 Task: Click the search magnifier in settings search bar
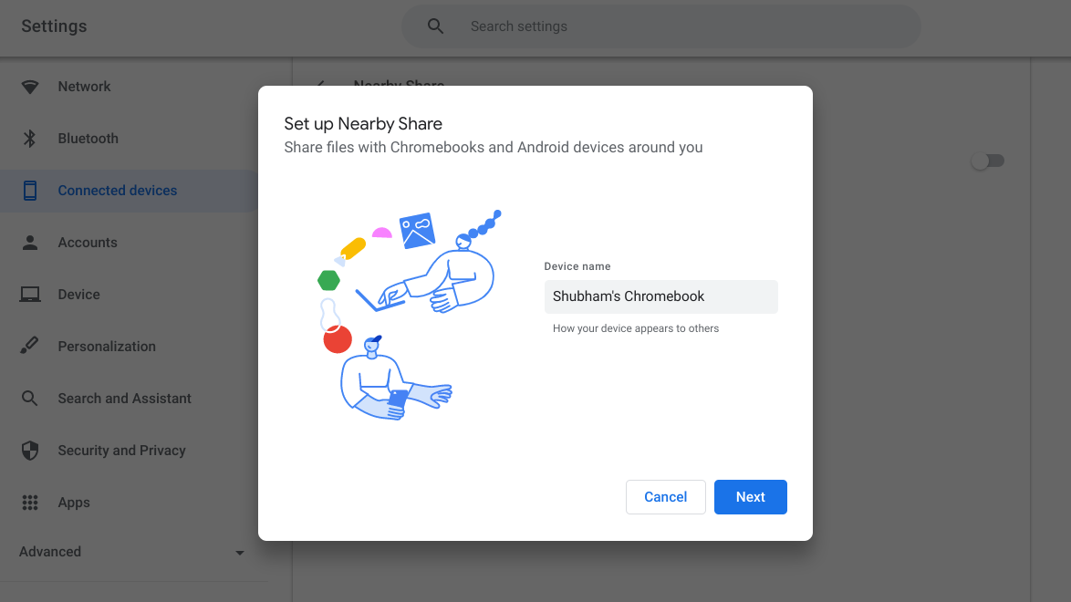[435, 26]
